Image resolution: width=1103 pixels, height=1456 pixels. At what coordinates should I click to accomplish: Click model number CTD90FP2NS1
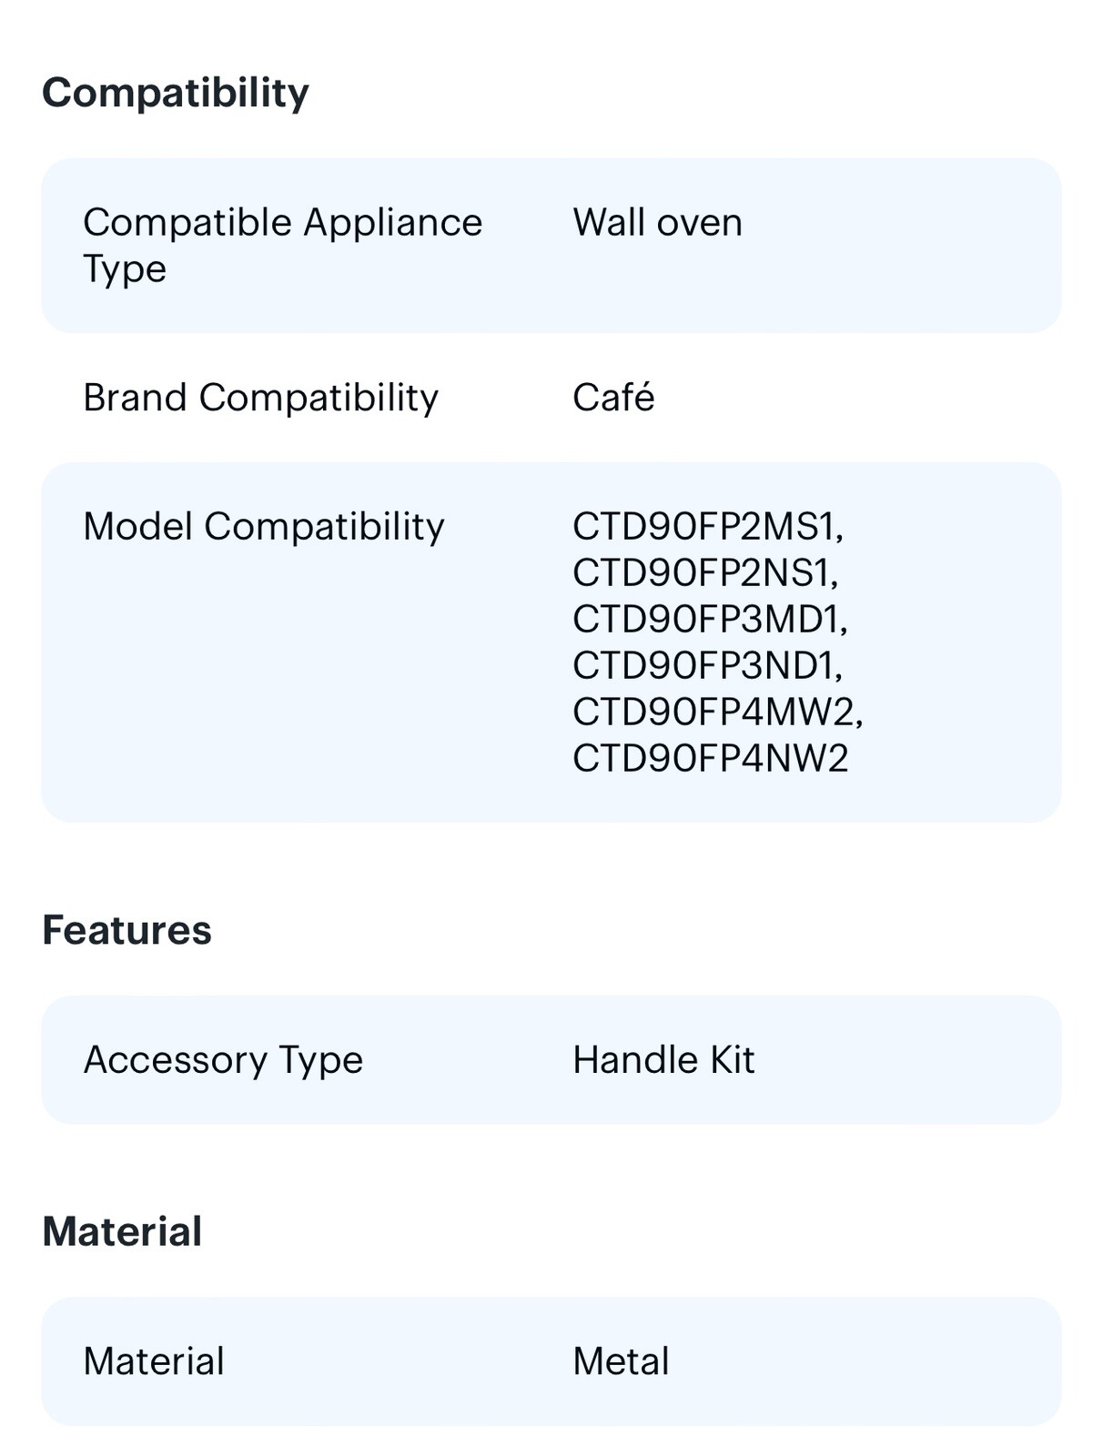click(705, 573)
